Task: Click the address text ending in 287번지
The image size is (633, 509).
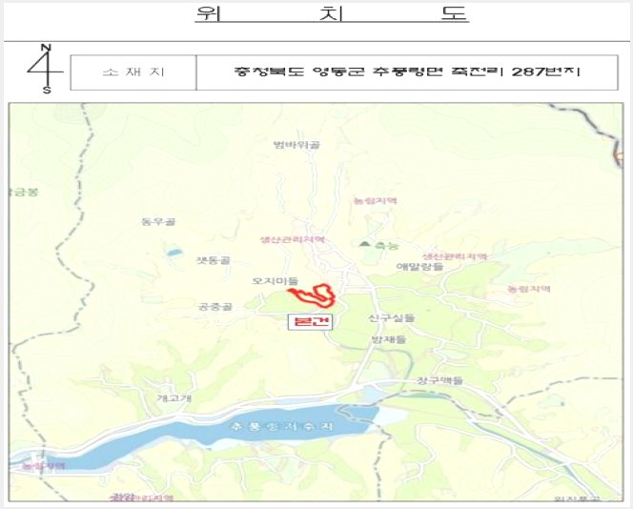Action: pos(407,71)
